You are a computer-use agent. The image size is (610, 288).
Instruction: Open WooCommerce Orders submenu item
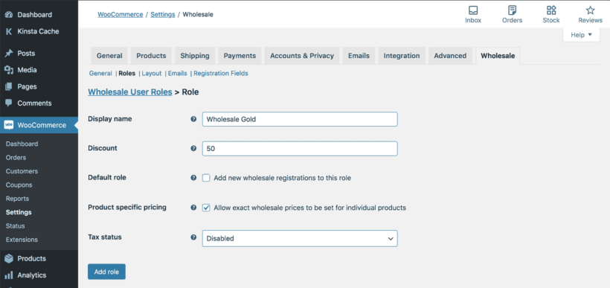tap(16, 158)
